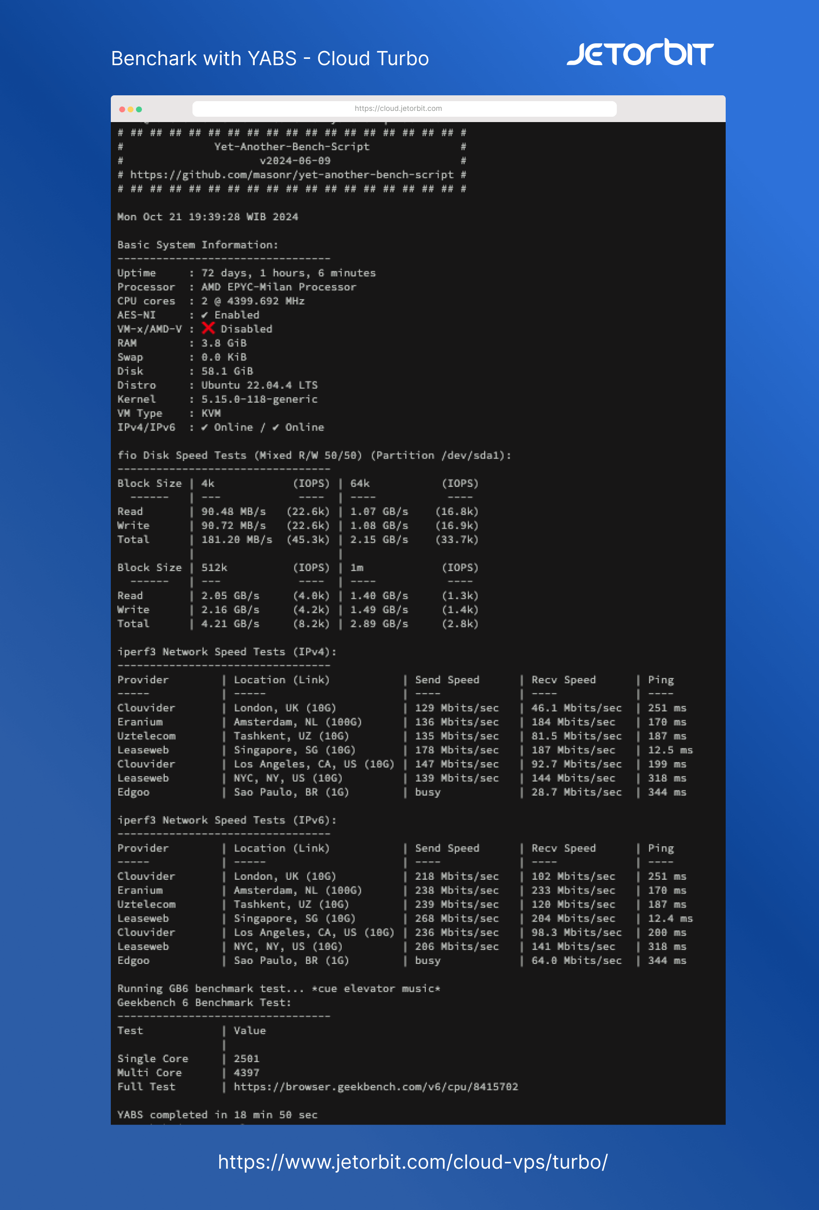Click the red X next to Disabled
Image resolution: width=819 pixels, height=1210 pixels.
(208, 328)
